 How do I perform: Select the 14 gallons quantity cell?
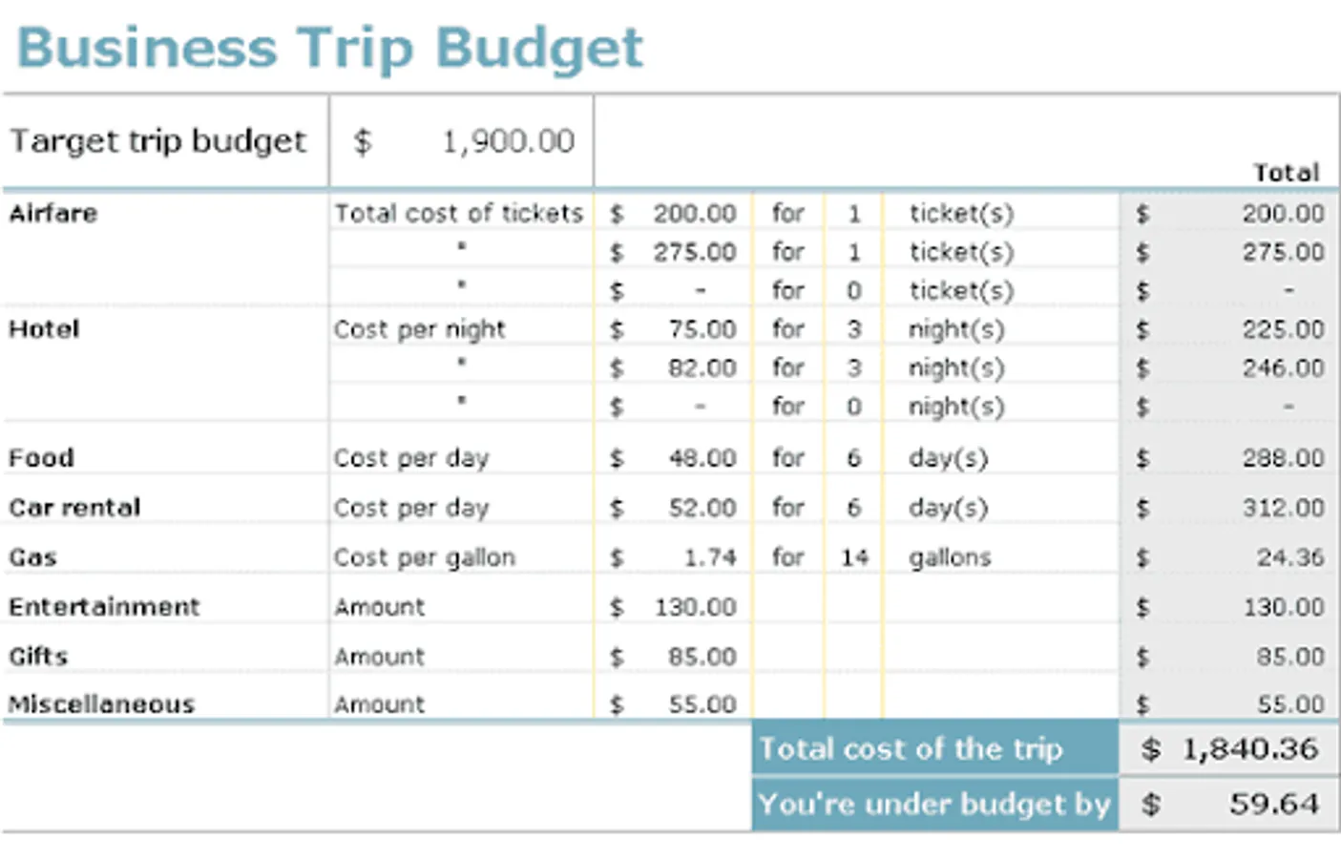coord(854,557)
